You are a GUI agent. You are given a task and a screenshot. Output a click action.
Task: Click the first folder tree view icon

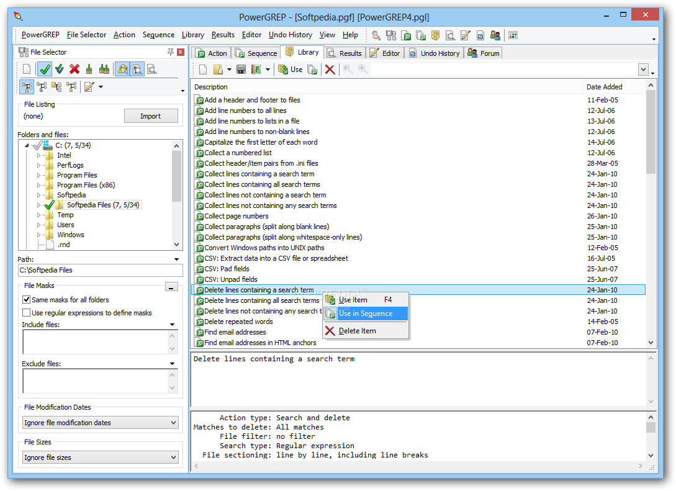[x=27, y=87]
